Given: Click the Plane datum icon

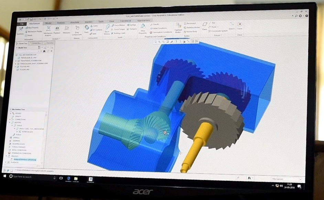Looking at the screenshot, I should tap(205, 26).
